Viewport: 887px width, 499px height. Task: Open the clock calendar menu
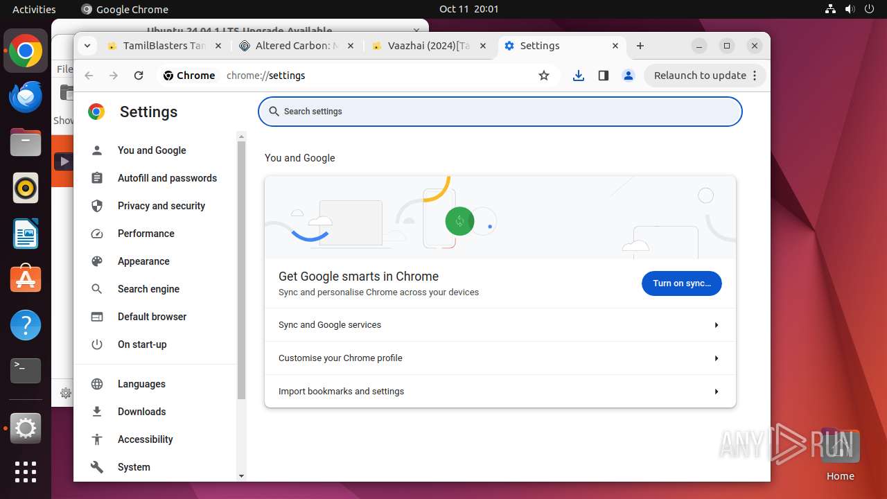pyautogui.click(x=468, y=9)
